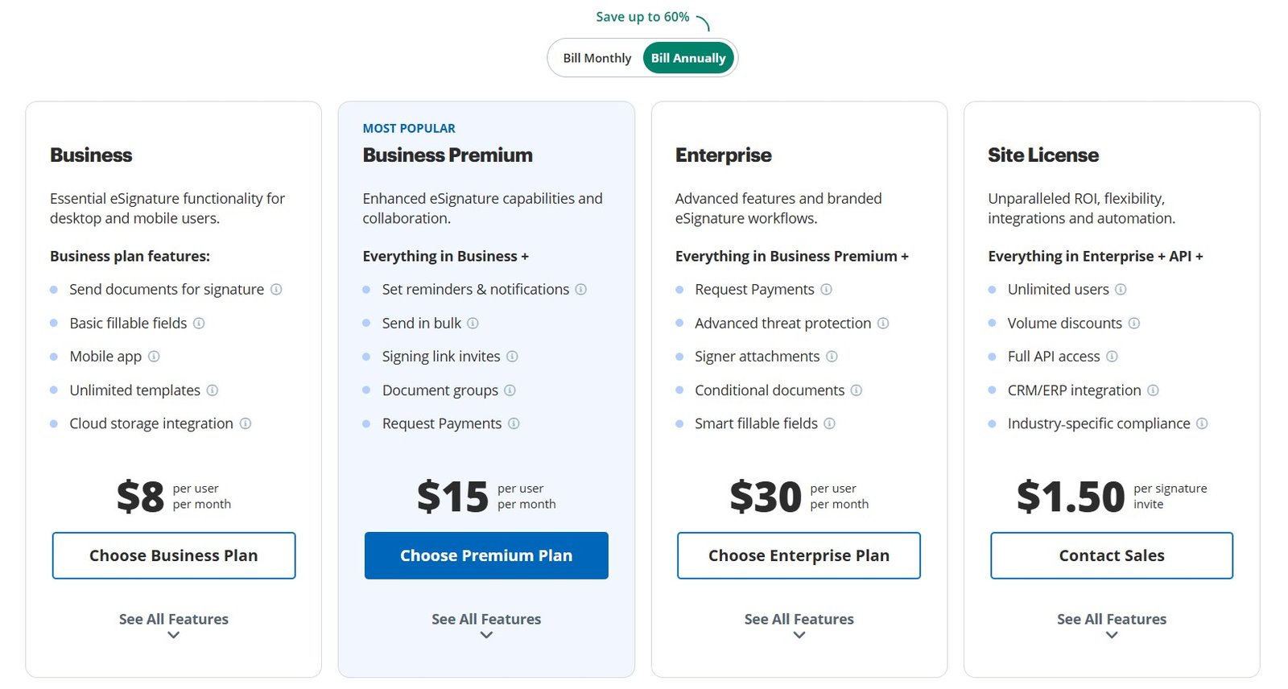The width and height of the screenshot is (1288, 689).
Task: Click the Choose Premium Plan button
Action: point(486,555)
